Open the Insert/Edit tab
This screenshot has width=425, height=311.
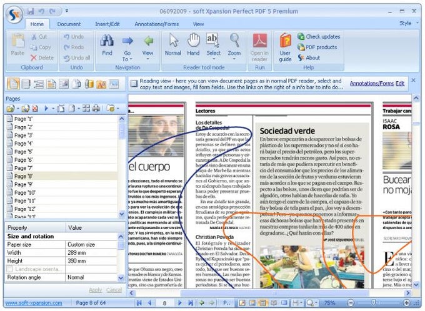pos(107,24)
